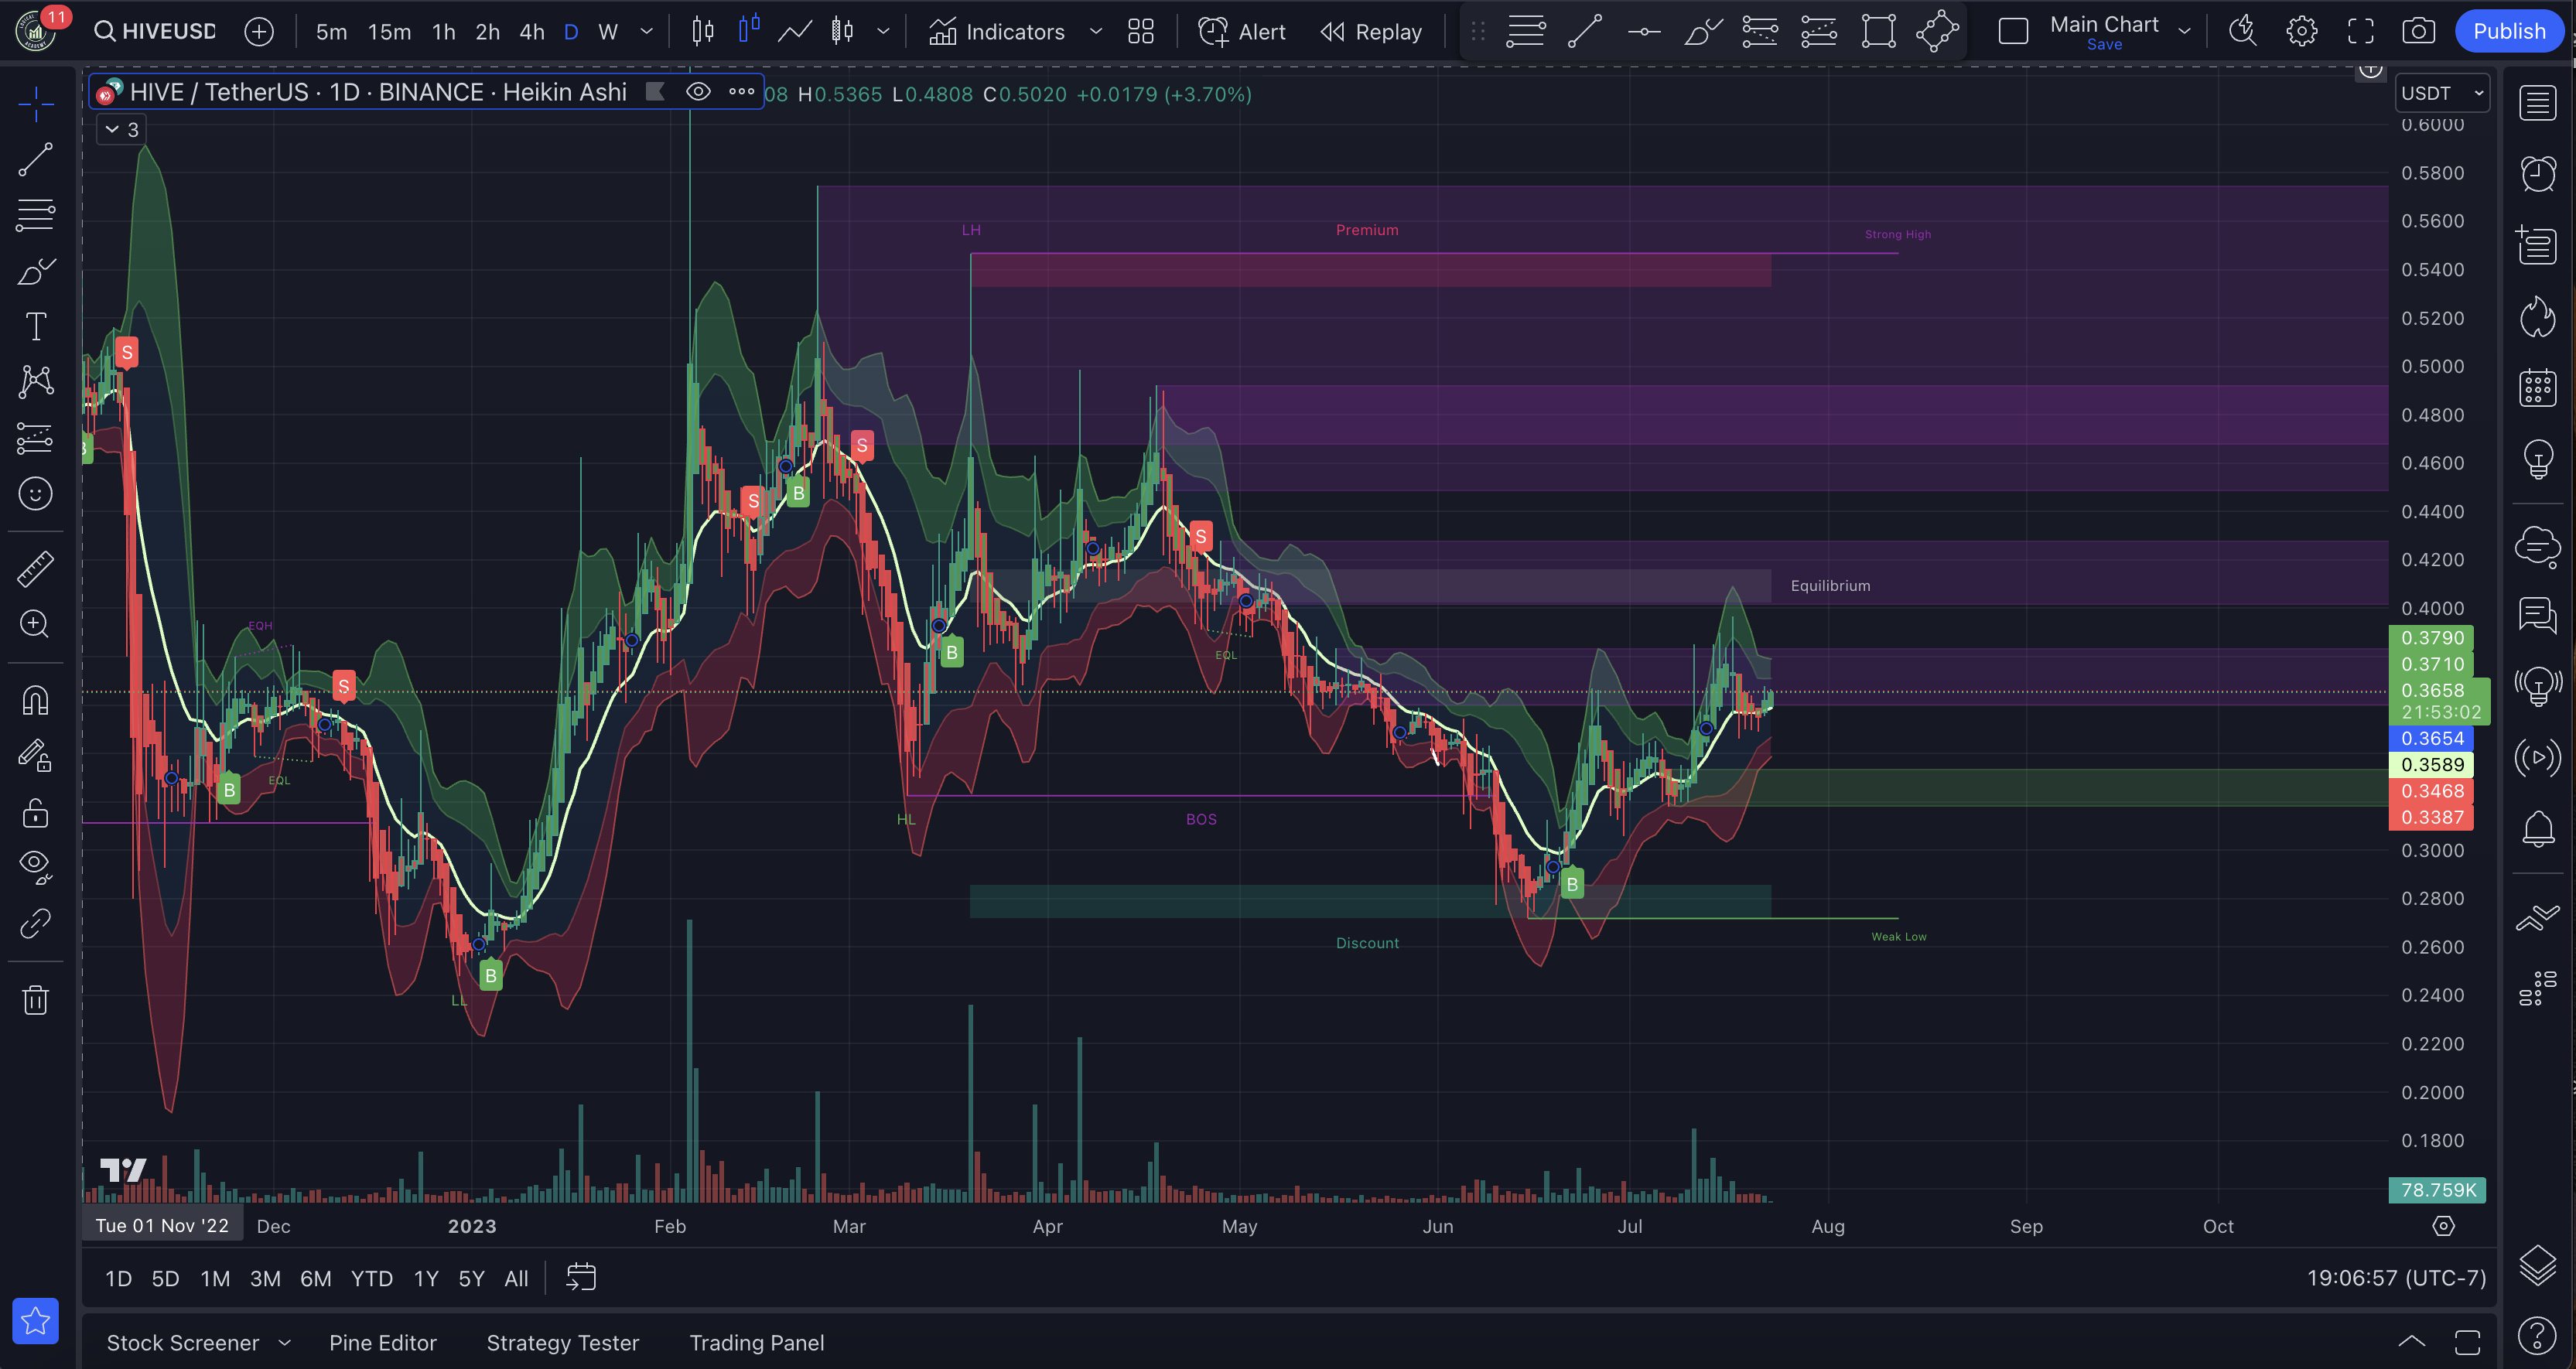Take a chart snapshot with camera
Screen dimensions: 2576x1369
click(x=2418, y=31)
